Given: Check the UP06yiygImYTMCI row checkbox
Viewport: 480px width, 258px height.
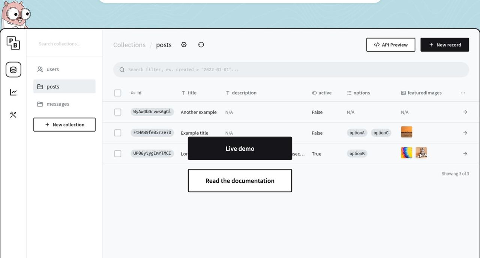Looking at the screenshot, I should [118, 154].
